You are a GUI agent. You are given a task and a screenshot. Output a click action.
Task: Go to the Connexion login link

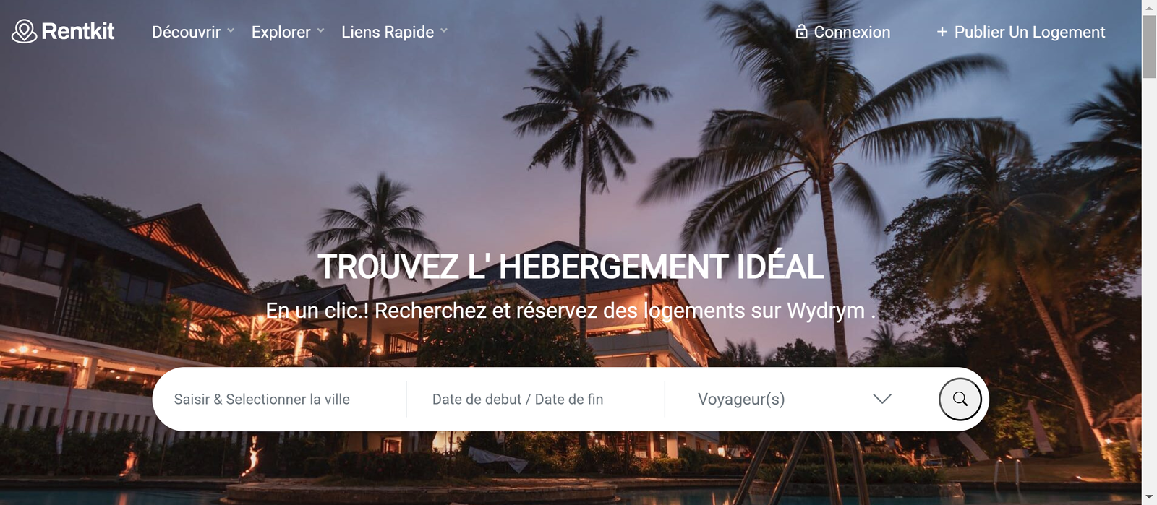click(852, 32)
